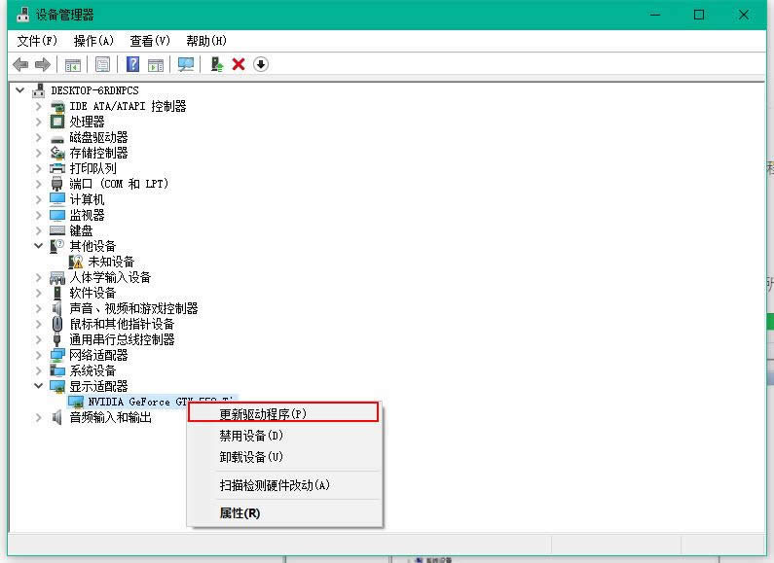Image resolution: width=774 pixels, height=563 pixels.
Task: Select the 网络适配器 network icon
Action: (57, 355)
